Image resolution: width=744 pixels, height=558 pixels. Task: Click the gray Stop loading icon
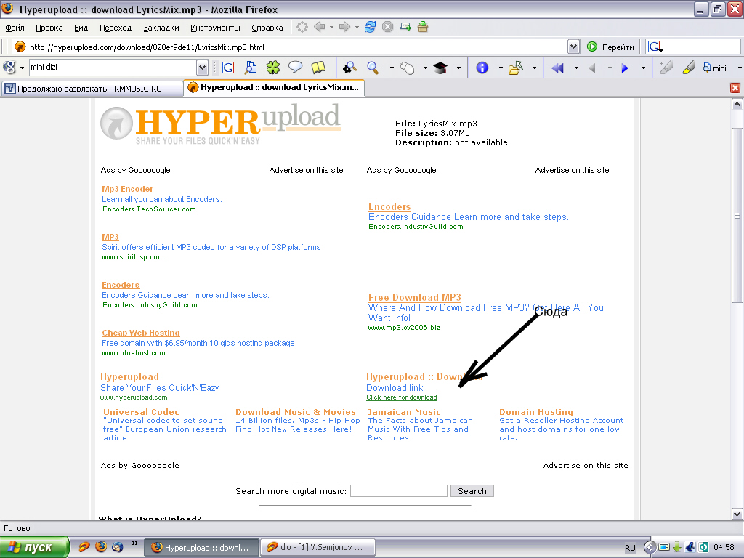(x=388, y=27)
